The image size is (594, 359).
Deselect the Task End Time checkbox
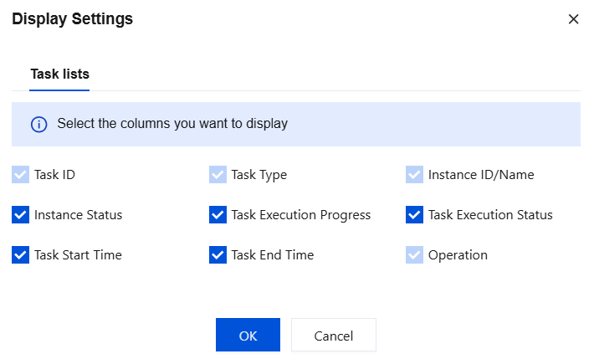point(218,254)
